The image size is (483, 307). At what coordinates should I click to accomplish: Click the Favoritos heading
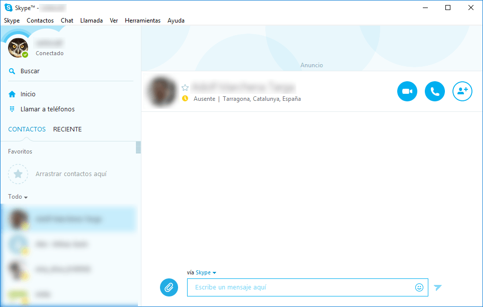(20, 151)
